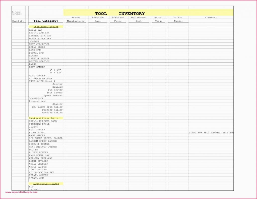Click the Stapler cell
257x199 pixels.
click(x=57, y=104)
